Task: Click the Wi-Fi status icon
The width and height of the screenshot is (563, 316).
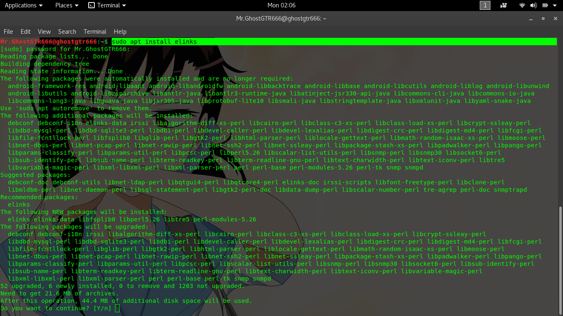Action: pos(522,5)
